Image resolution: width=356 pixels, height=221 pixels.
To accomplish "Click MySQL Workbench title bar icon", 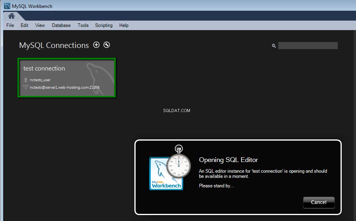I will click(7, 6).
